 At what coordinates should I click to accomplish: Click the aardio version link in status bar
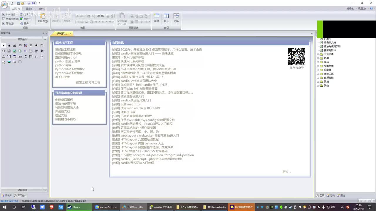point(9,201)
